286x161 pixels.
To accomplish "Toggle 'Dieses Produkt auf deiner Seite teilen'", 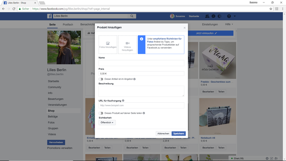I will coord(101,113).
